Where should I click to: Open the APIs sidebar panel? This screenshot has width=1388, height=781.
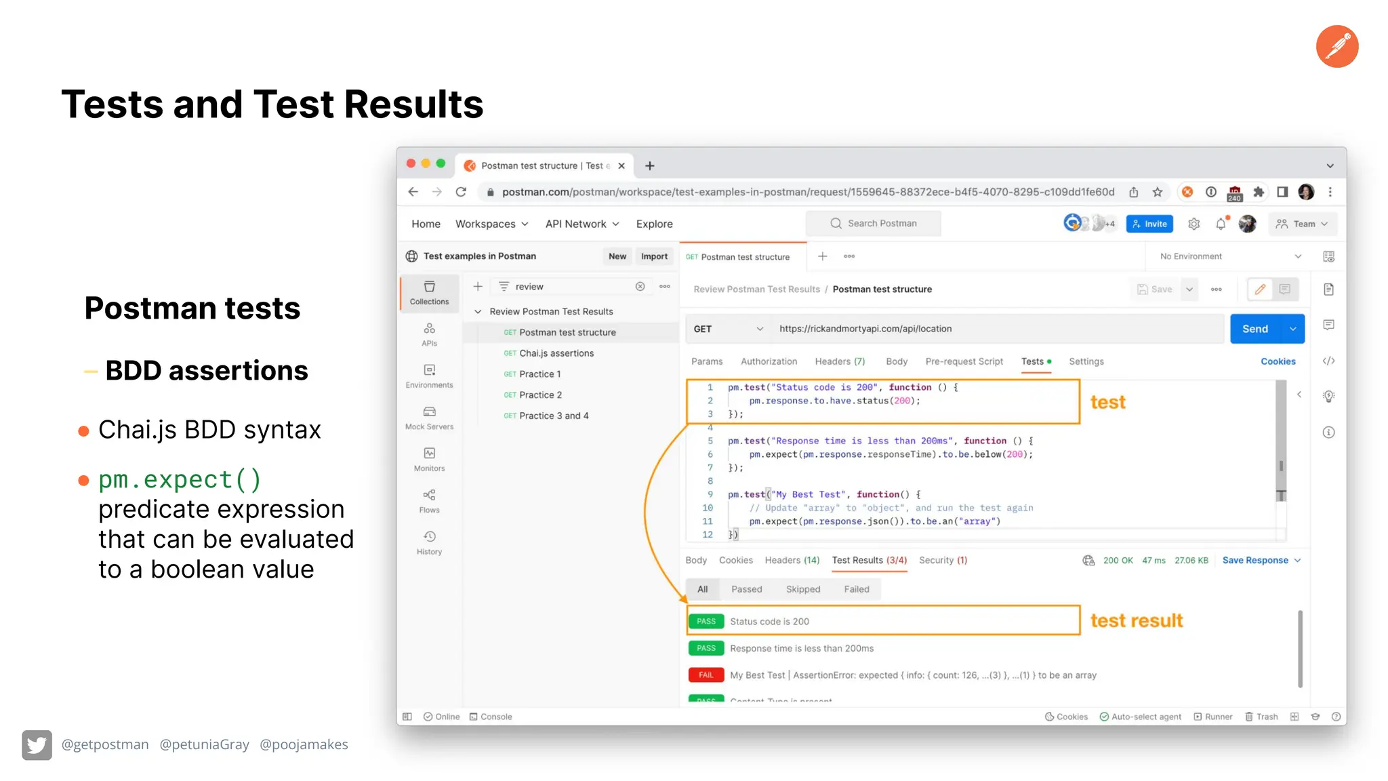(x=429, y=334)
